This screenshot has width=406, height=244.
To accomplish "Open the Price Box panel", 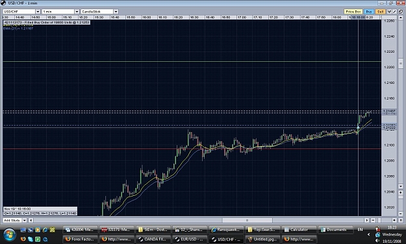I will 353,12.
